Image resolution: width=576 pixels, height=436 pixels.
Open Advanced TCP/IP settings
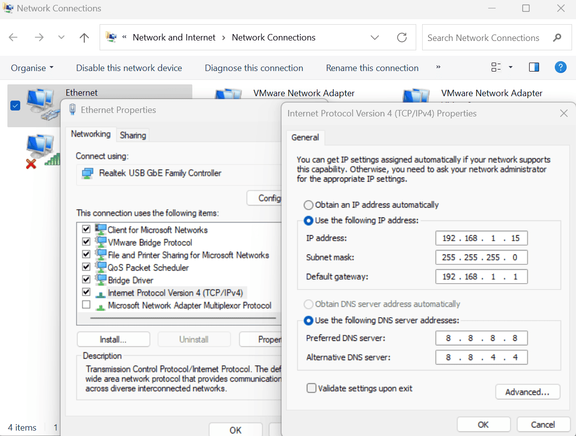pyautogui.click(x=527, y=392)
